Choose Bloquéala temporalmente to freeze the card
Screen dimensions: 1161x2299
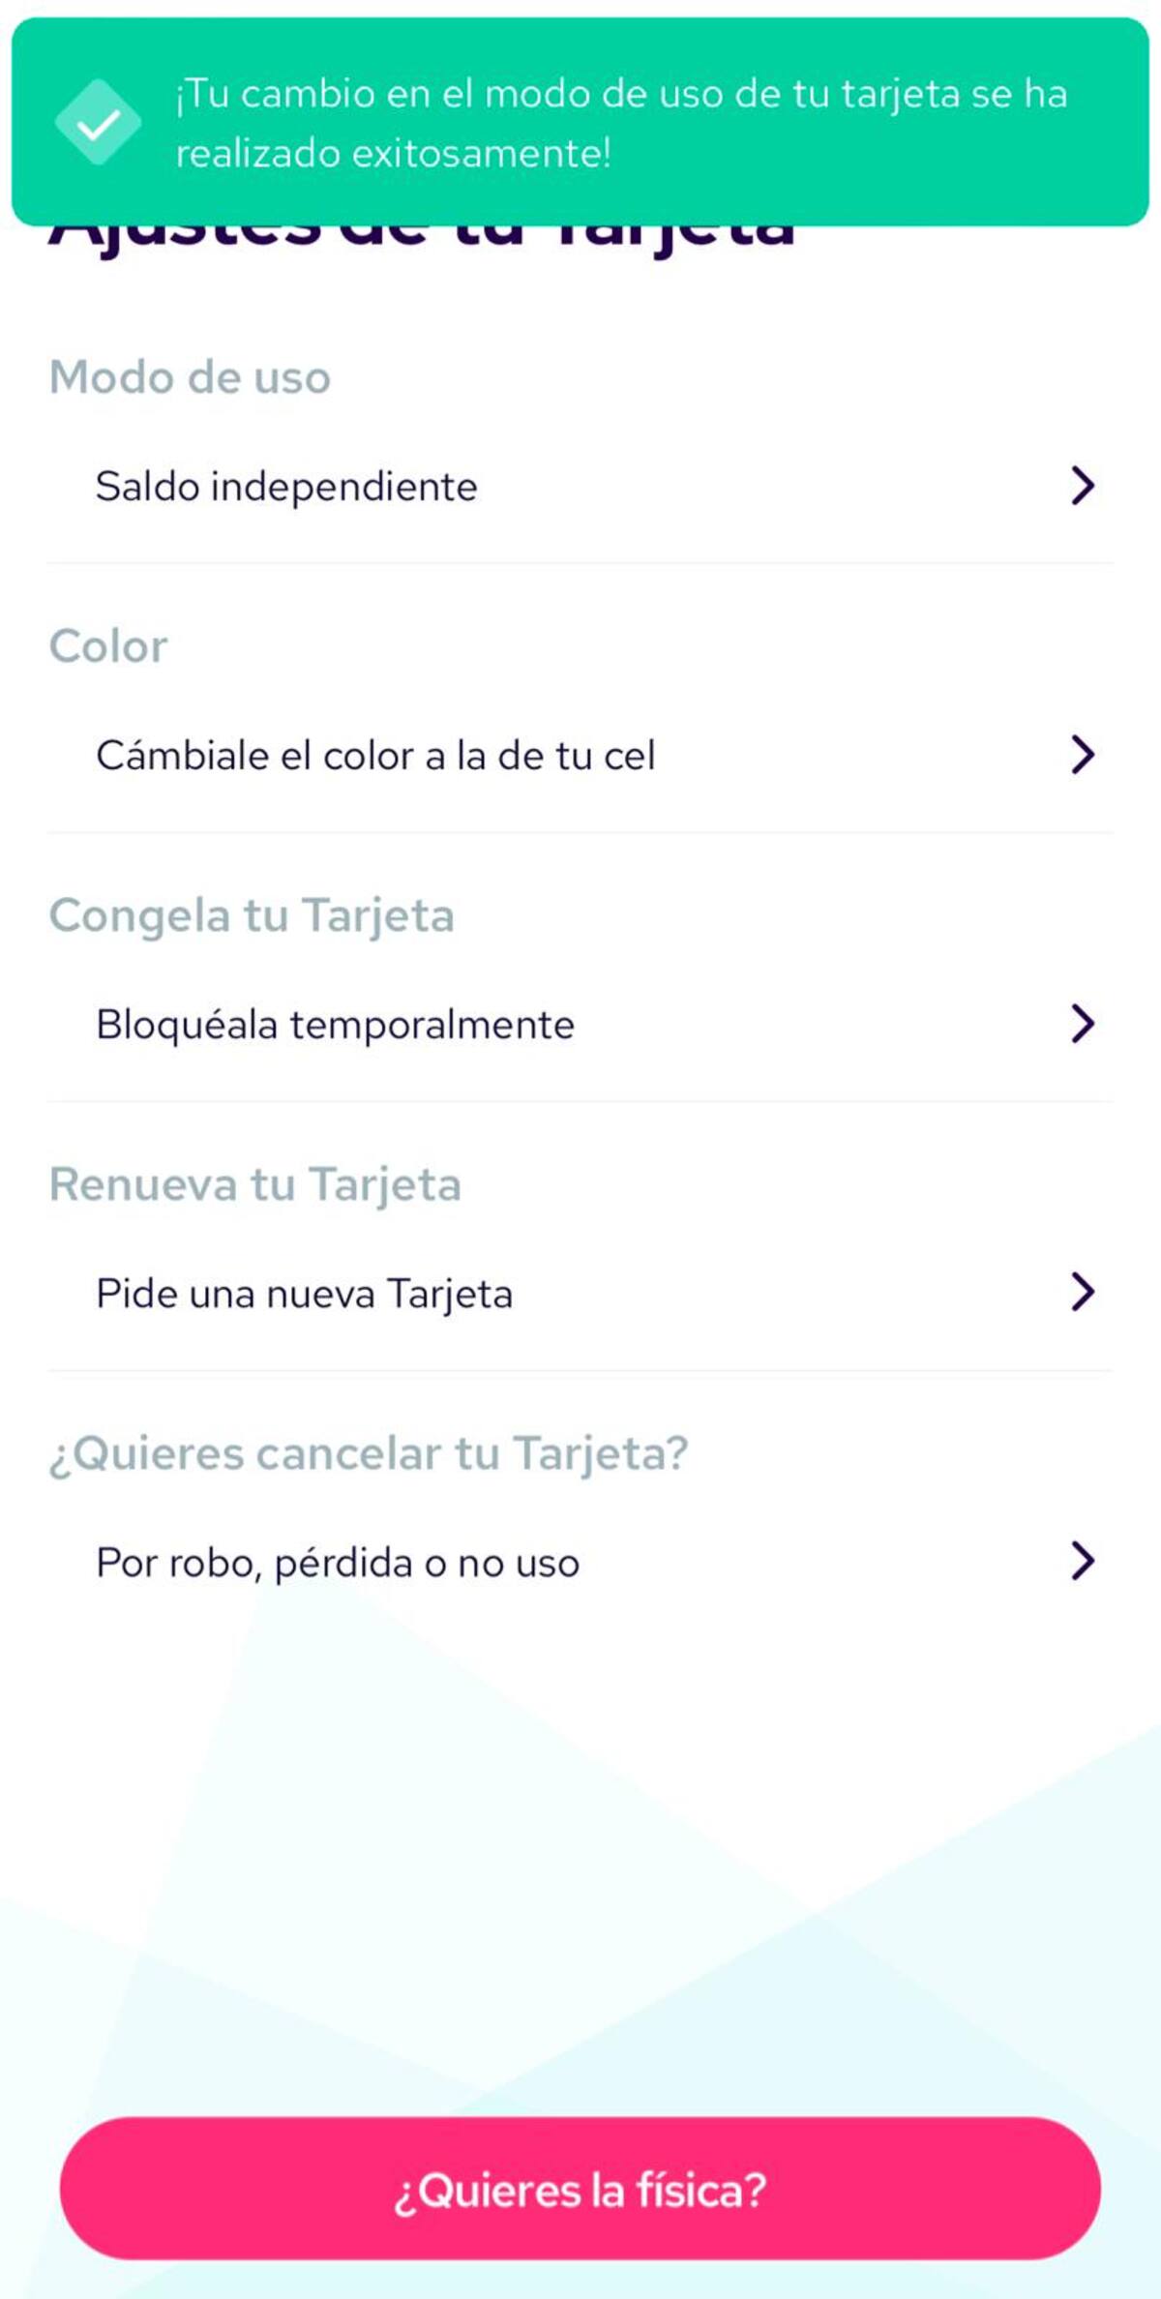click(x=335, y=1025)
